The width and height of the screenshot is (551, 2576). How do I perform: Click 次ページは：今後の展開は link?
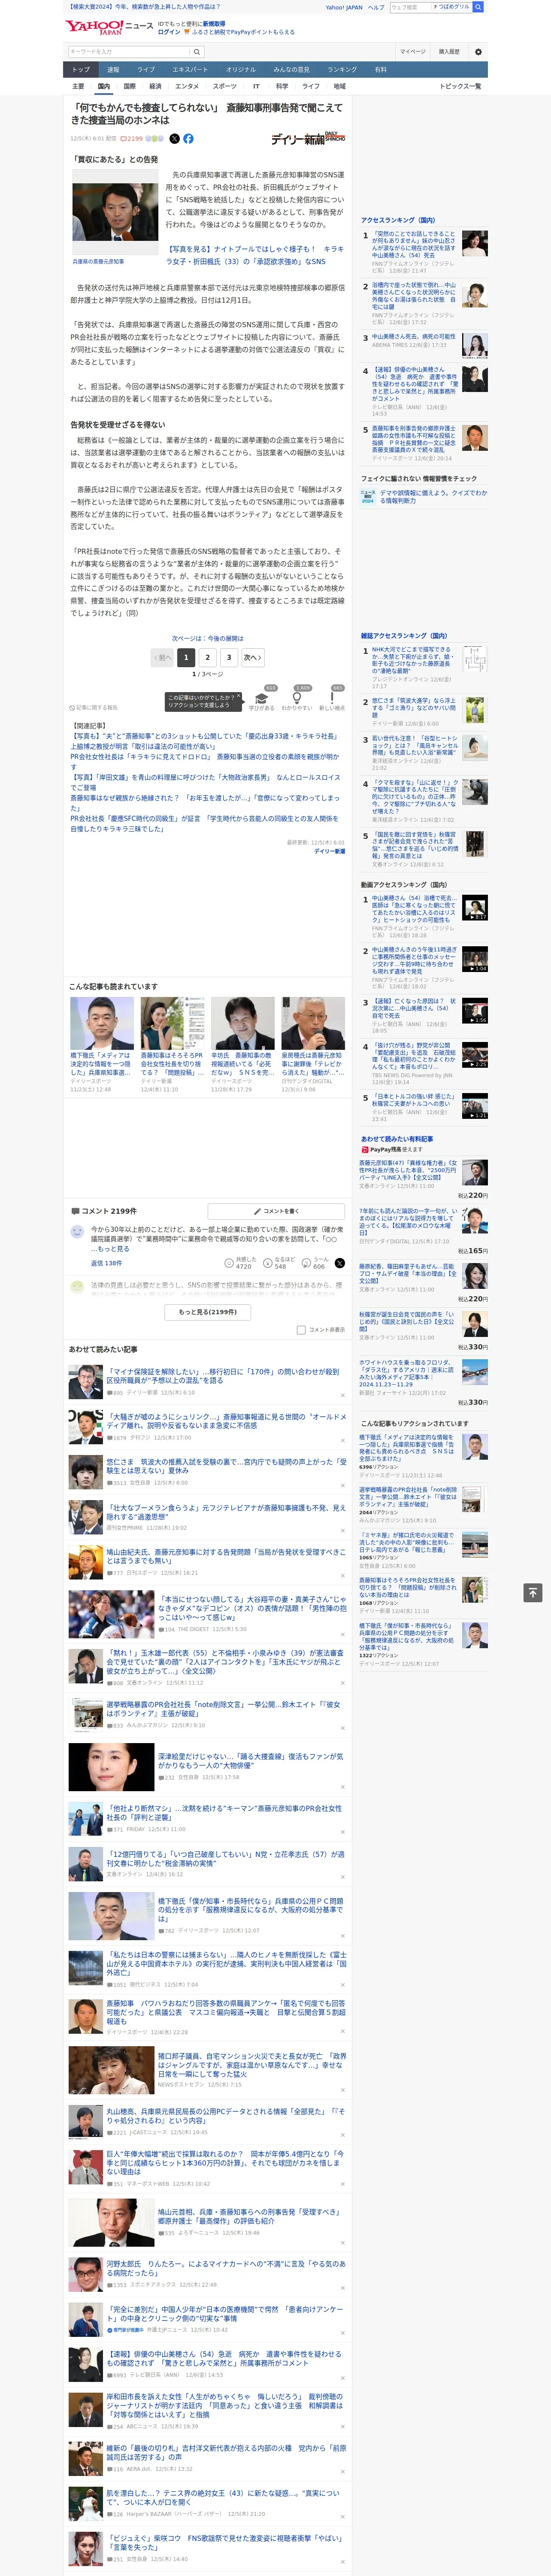(x=207, y=638)
